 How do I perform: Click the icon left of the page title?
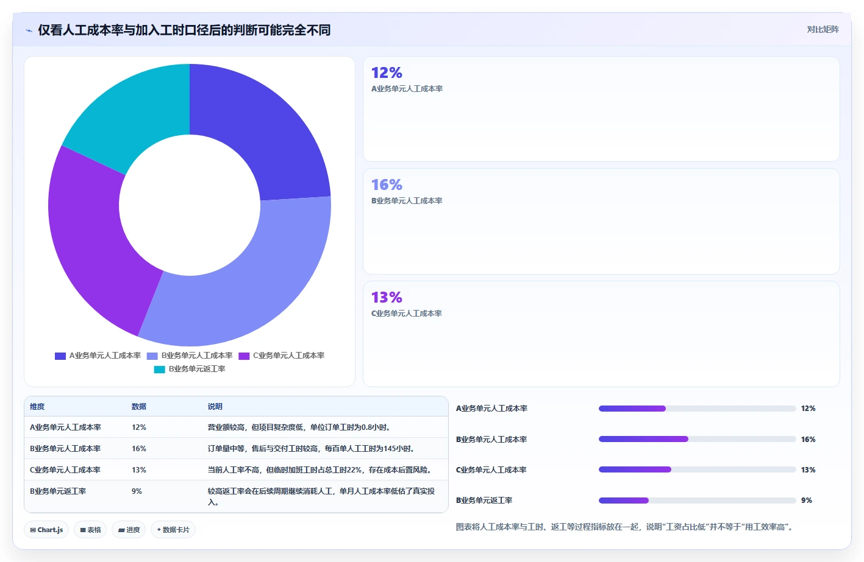29,30
